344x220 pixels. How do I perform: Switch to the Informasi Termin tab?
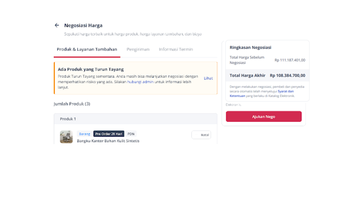point(176,49)
